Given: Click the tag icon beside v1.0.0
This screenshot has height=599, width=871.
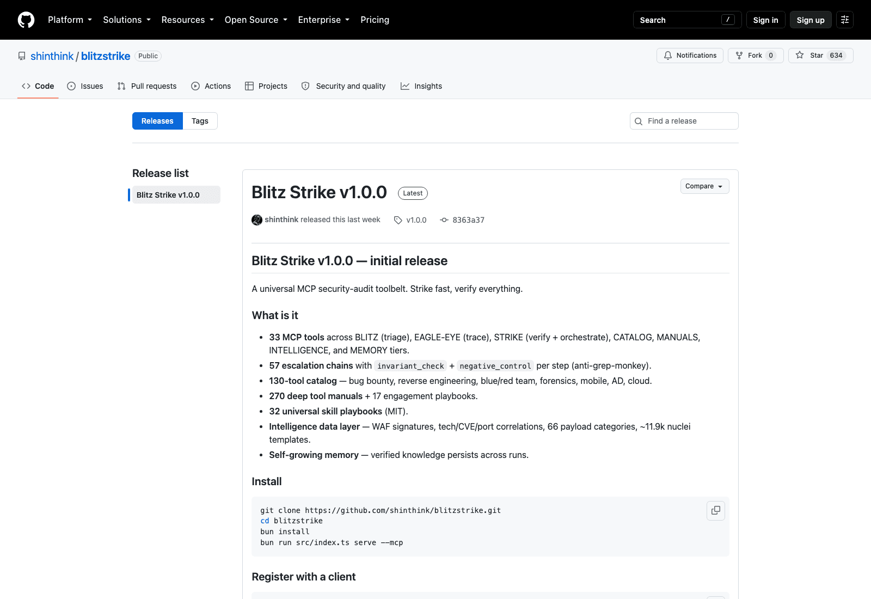Looking at the screenshot, I should [398, 220].
